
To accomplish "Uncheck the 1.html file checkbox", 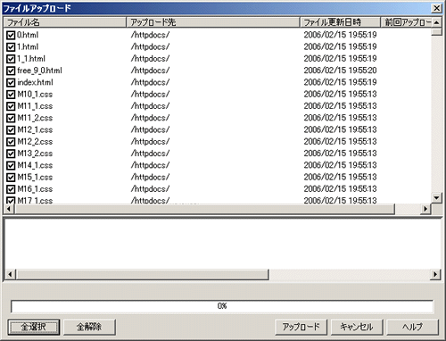I will click(11, 47).
